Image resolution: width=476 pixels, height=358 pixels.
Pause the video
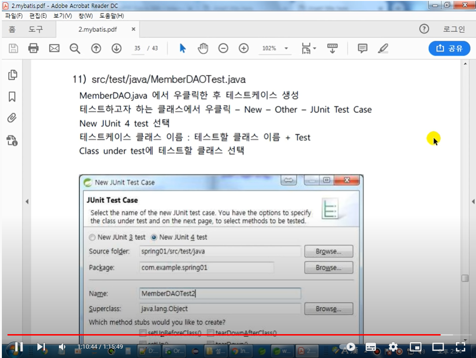point(18,347)
